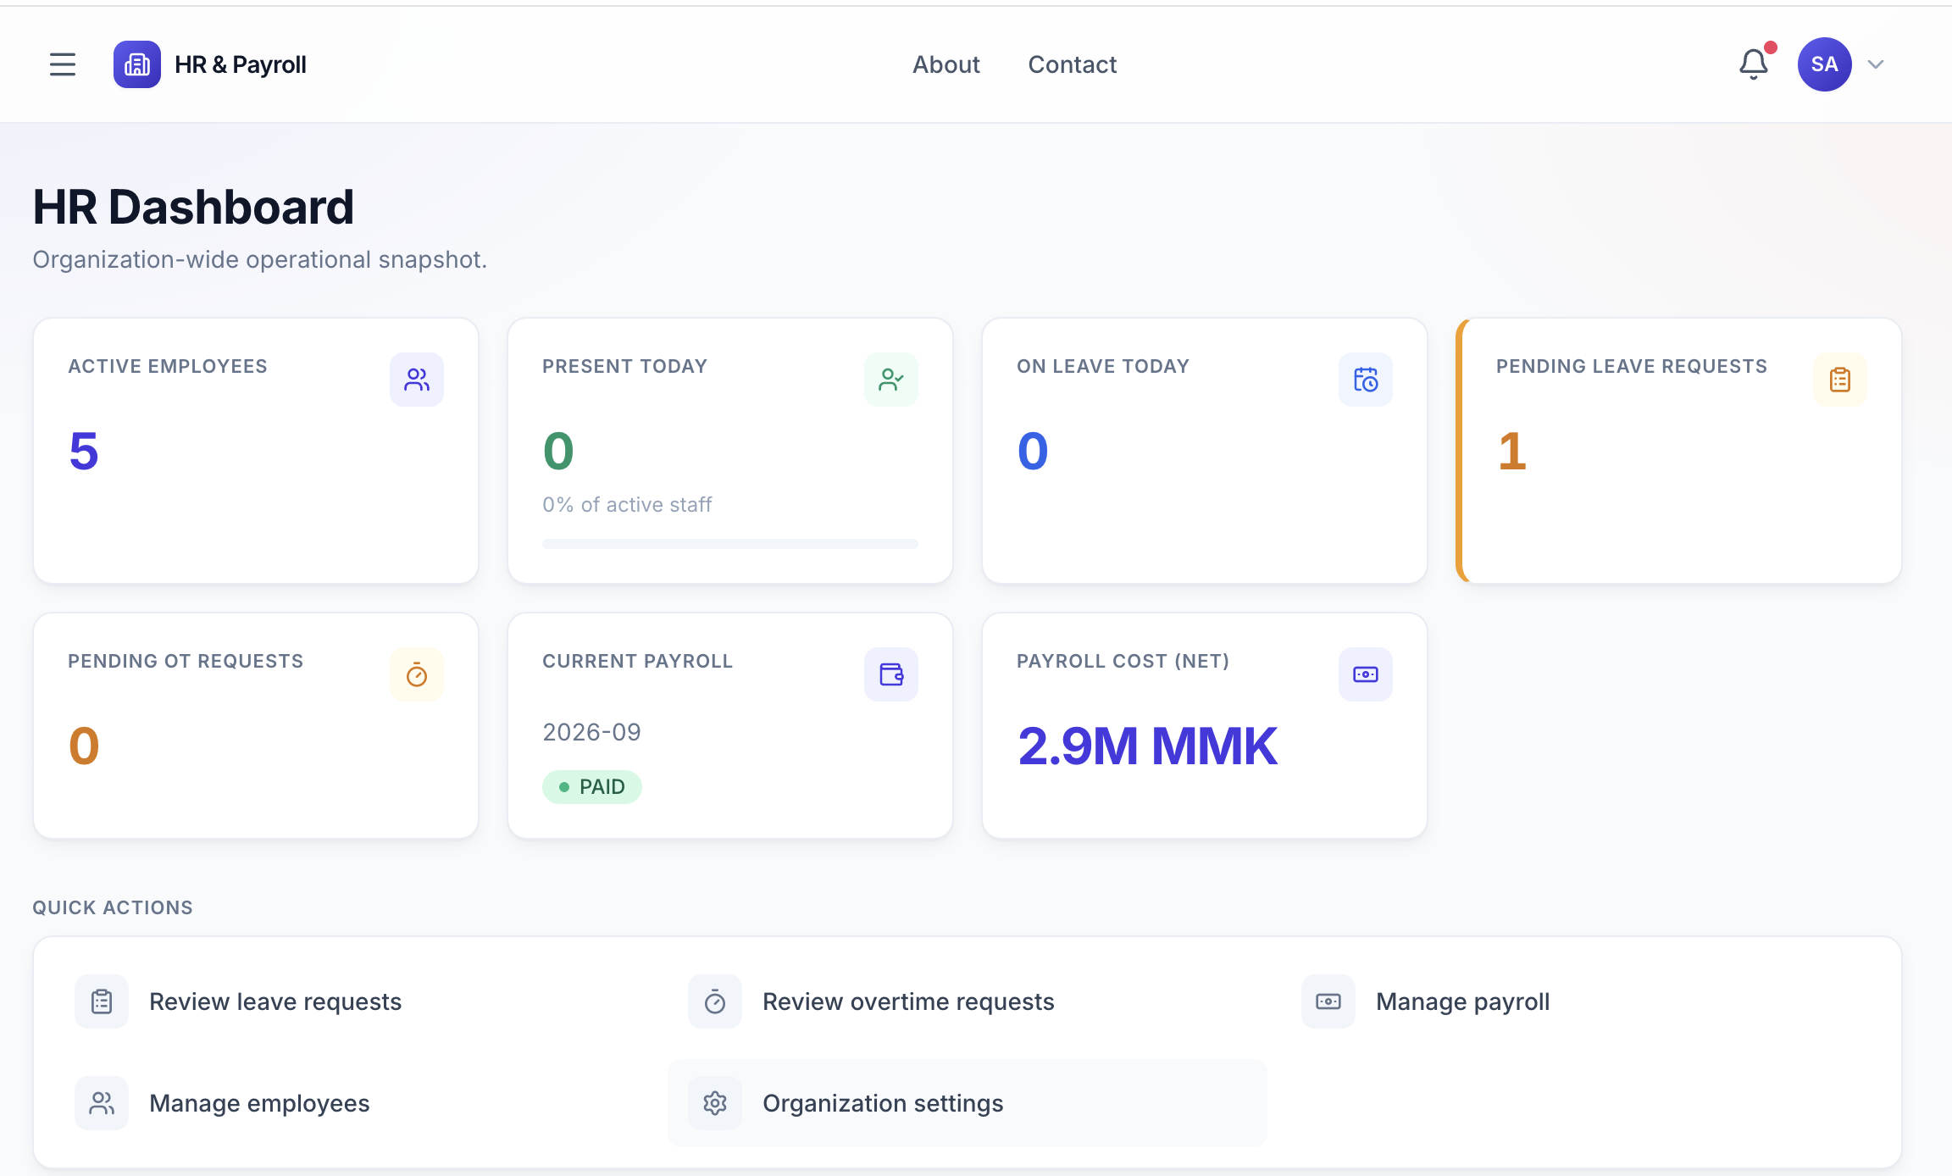1952x1176 pixels.
Task: Click the 'PENDING LEAVE REQUESTS' card label
Action: click(1632, 366)
